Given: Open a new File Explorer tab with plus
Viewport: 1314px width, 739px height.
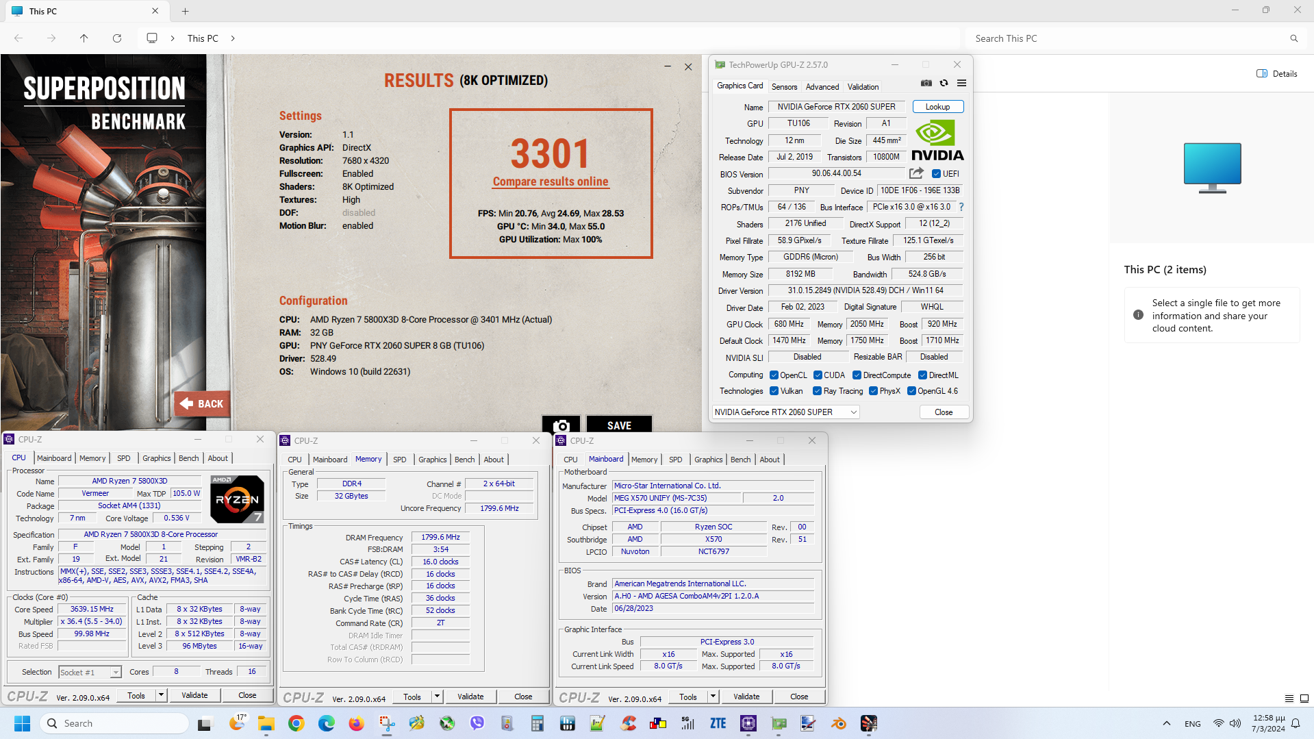Looking at the screenshot, I should click(x=185, y=11).
